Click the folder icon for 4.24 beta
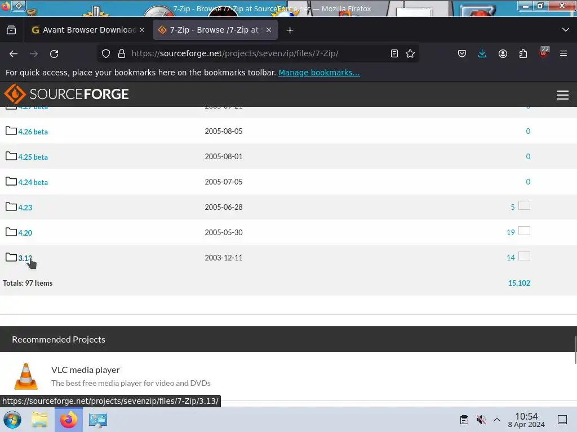The height and width of the screenshot is (432, 577). tap(11, 182)
